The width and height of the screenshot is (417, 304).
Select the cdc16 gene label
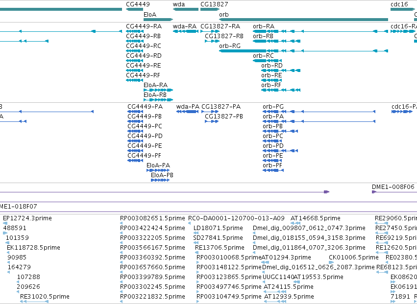[x=399, y=4]
